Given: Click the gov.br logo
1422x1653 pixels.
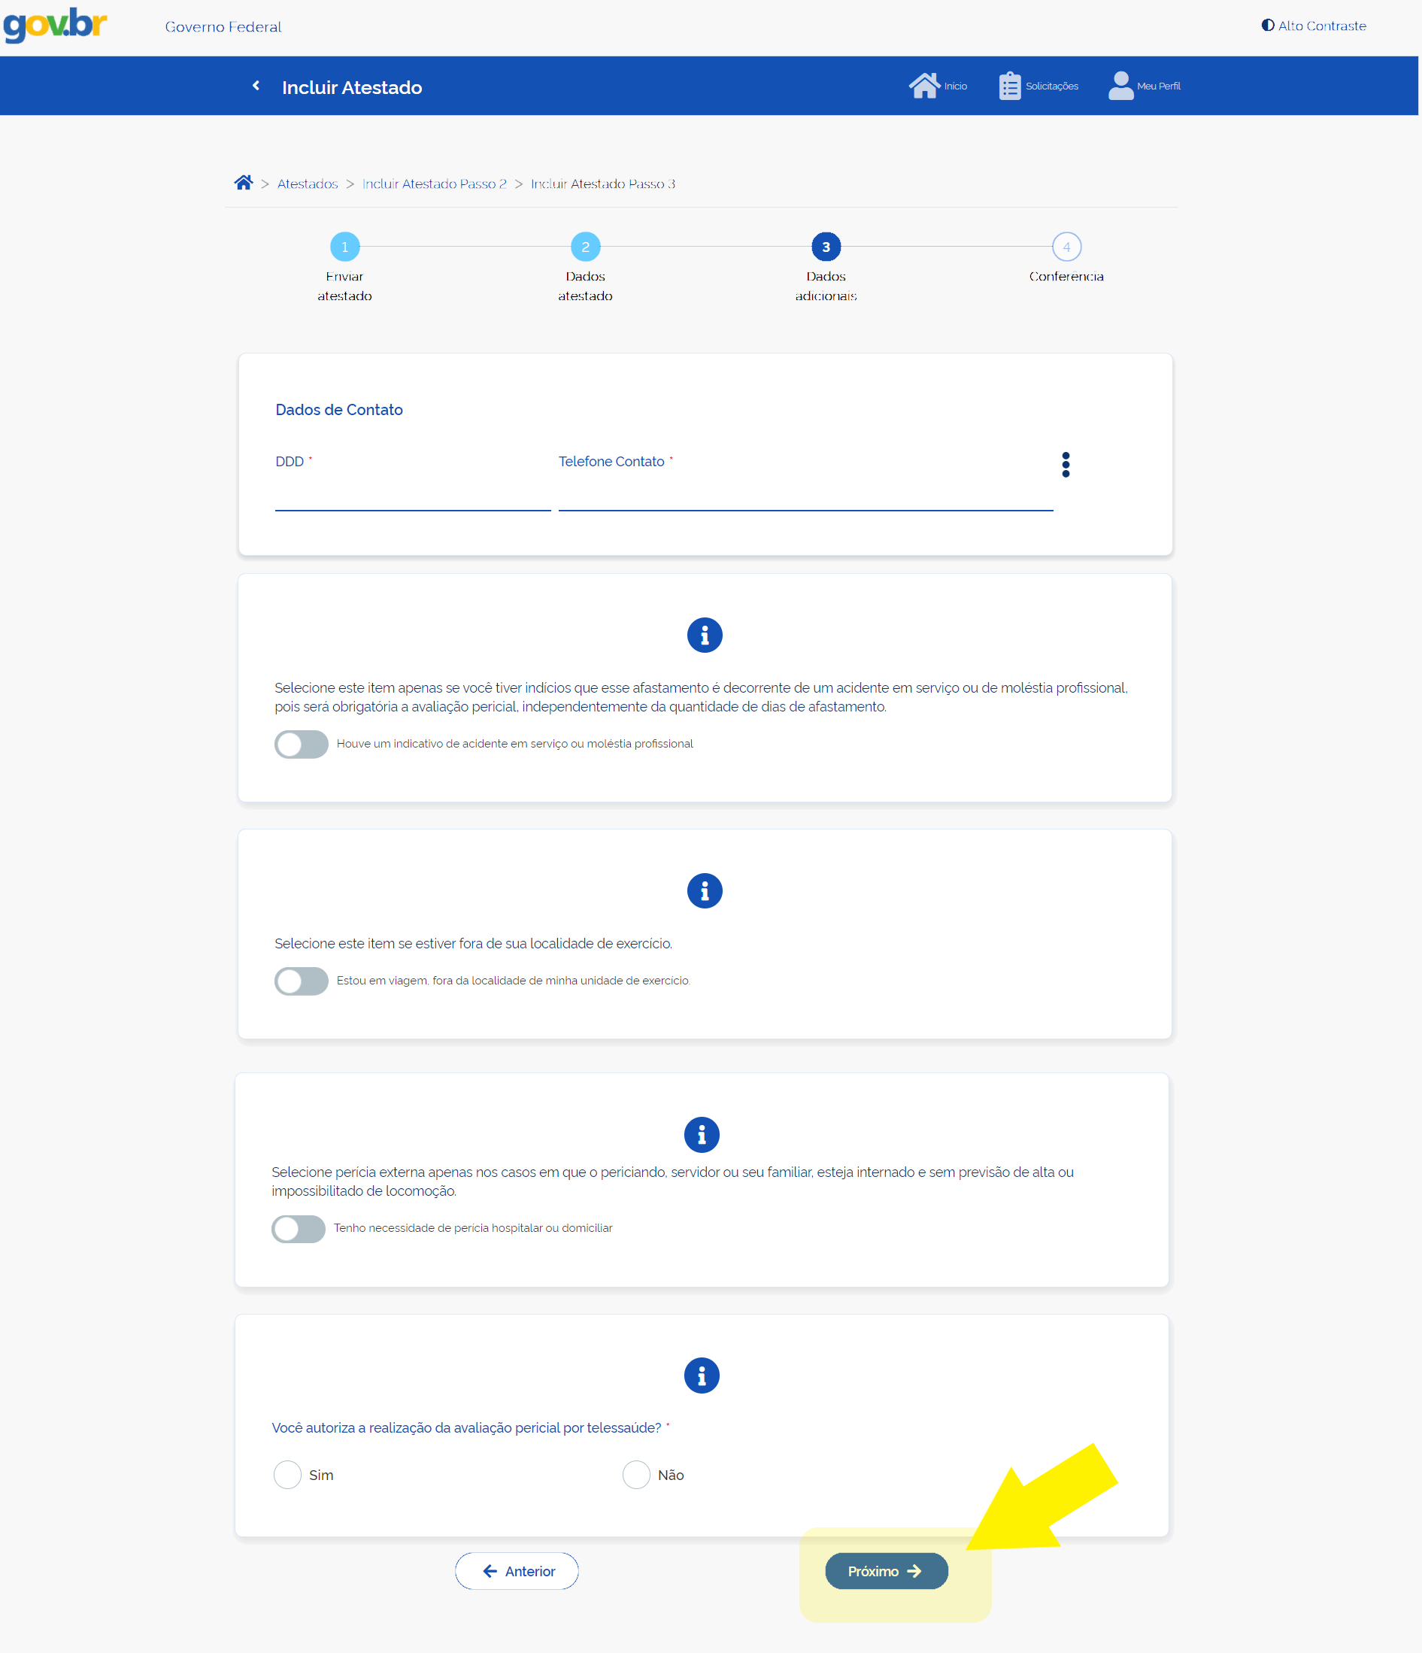Looking at the screenshot, I should 55,25.
